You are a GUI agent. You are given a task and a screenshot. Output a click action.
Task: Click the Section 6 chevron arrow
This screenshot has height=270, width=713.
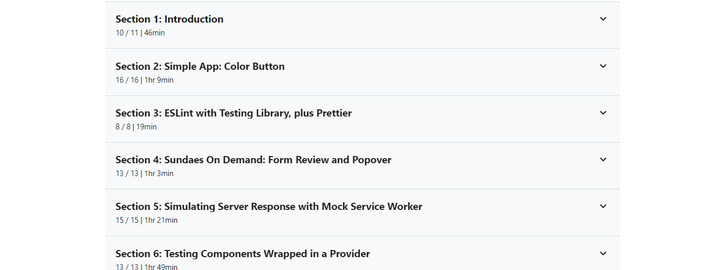pyautogui.click(x=603, y=254)
